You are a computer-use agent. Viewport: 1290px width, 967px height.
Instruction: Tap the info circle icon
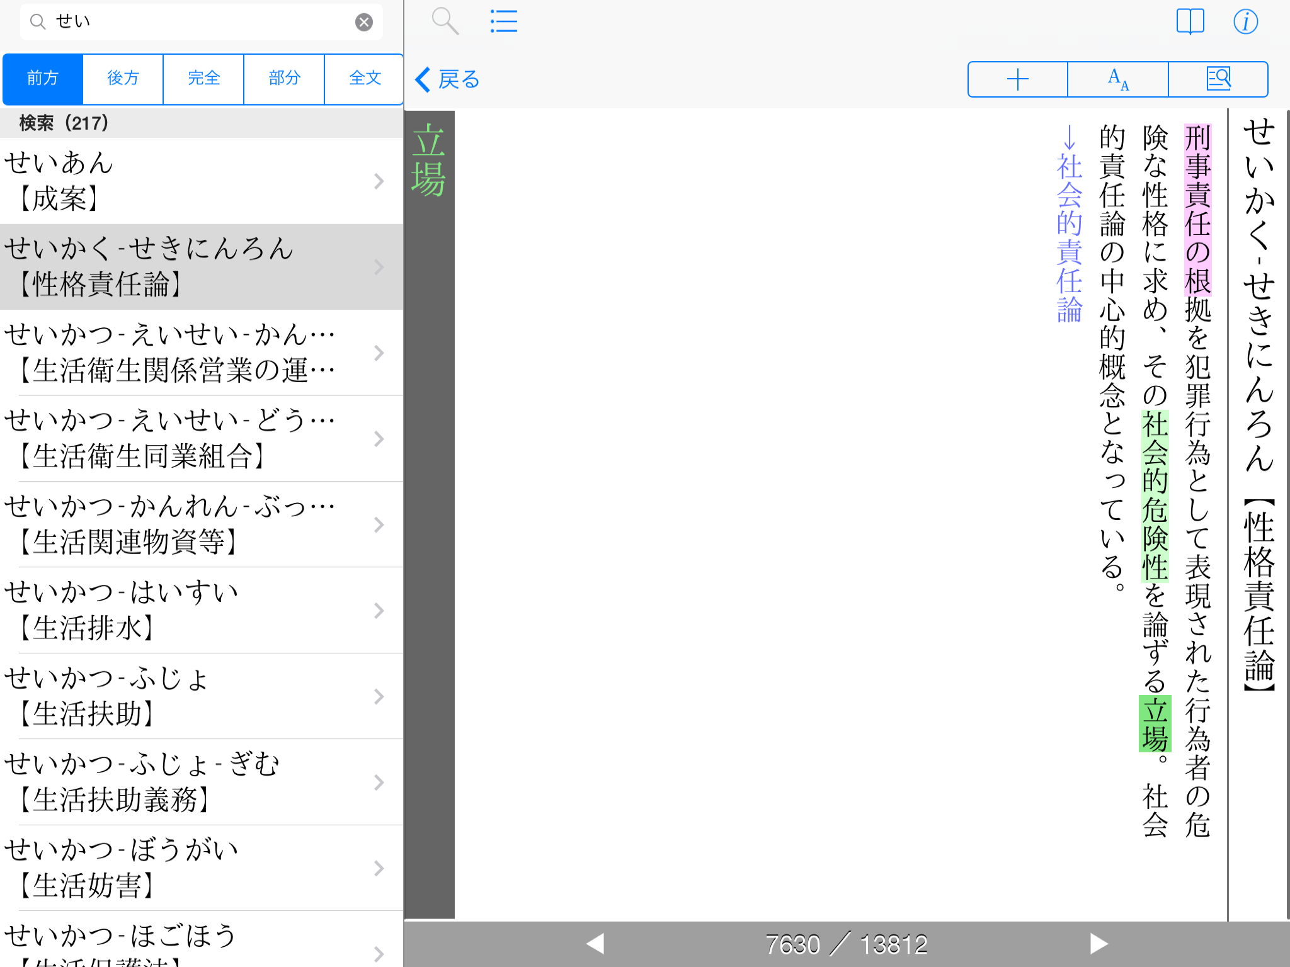click(x=1245, y=21)
